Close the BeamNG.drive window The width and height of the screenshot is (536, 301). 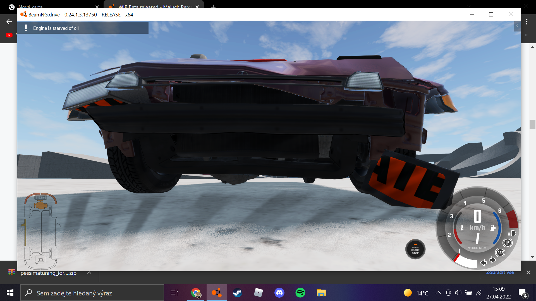pos(511,14)
